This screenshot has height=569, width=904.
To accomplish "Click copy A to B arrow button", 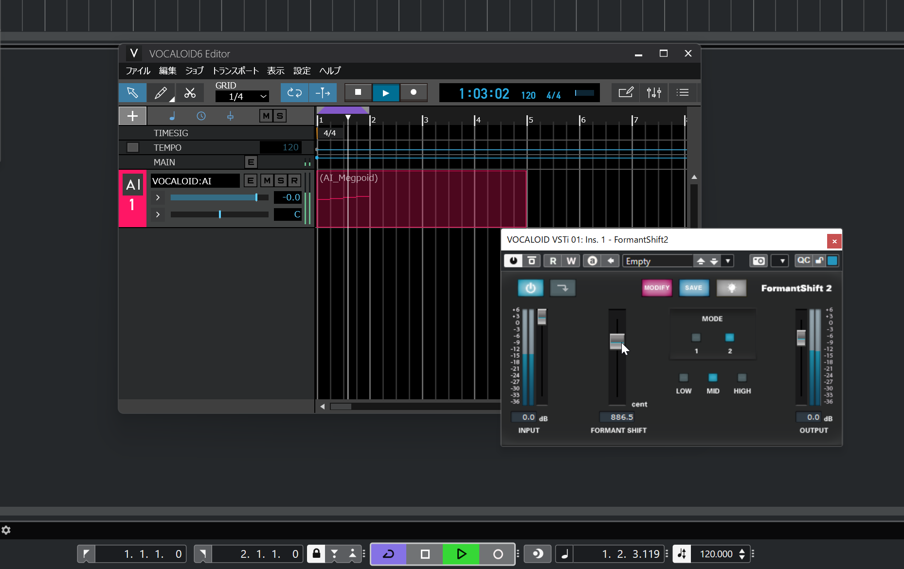I will pyautogui.click(x=611, y=261).
